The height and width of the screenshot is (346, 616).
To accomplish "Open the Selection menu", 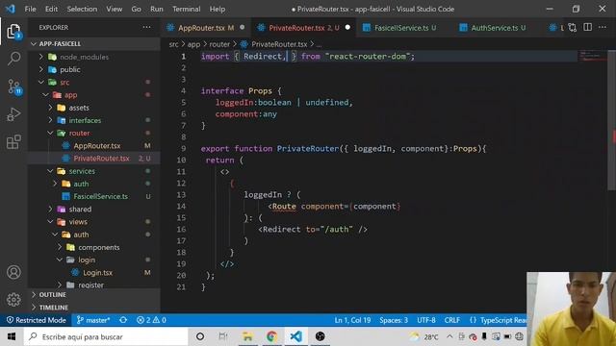I will click(82, 9).
